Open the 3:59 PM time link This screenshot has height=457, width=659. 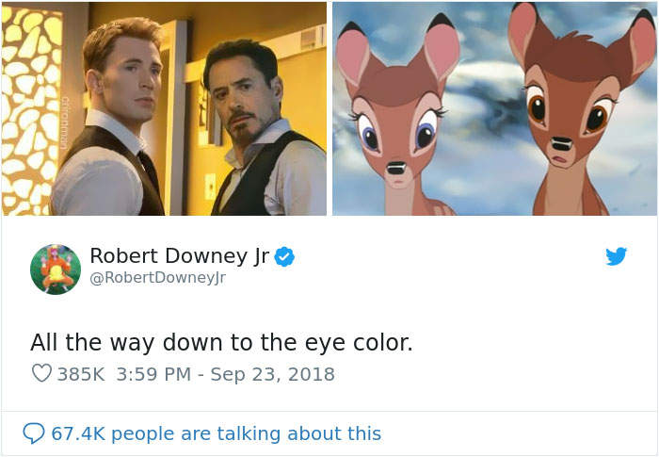153,374
